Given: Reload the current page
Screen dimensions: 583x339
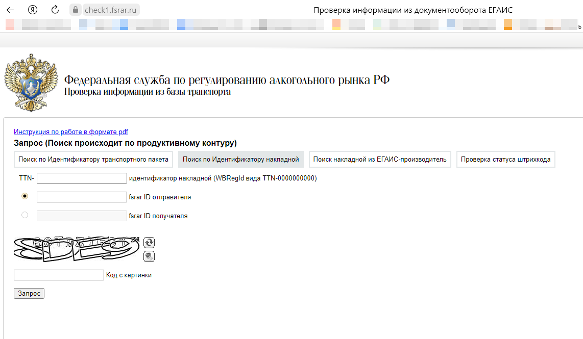Looking at the screenshot, I should [x=55, y=9].
